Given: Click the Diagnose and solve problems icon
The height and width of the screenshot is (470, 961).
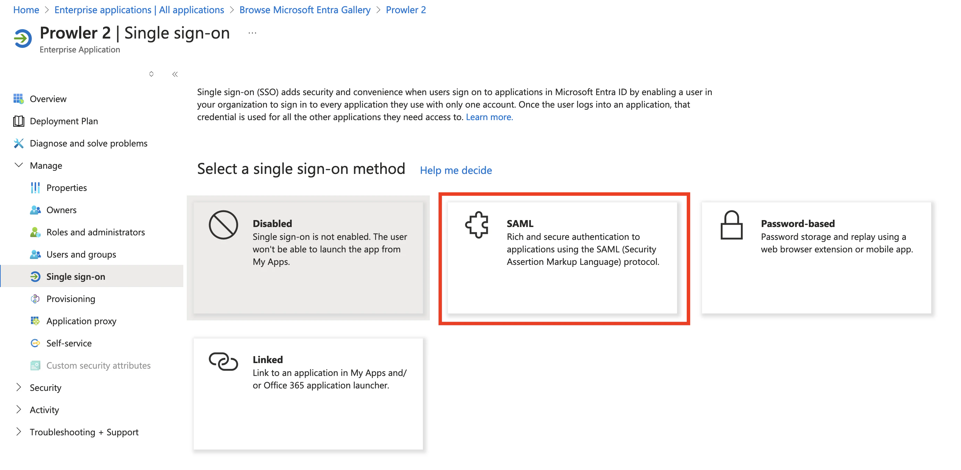Looking at the screenshot, I should [x=19, y=143].
